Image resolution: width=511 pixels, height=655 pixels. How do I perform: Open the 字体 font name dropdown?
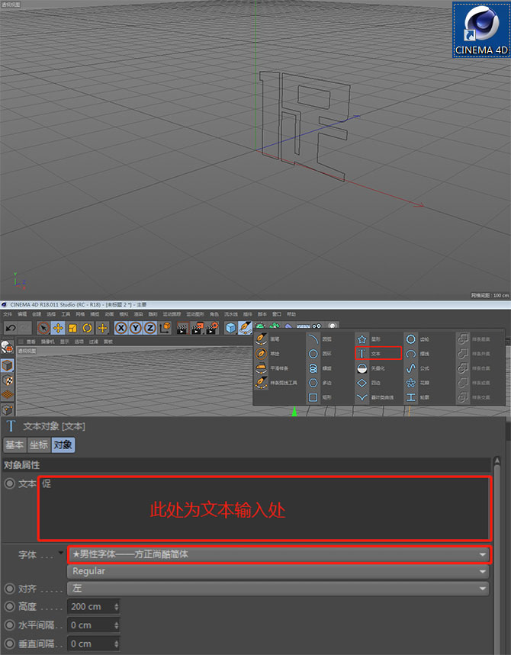(278, 554)
